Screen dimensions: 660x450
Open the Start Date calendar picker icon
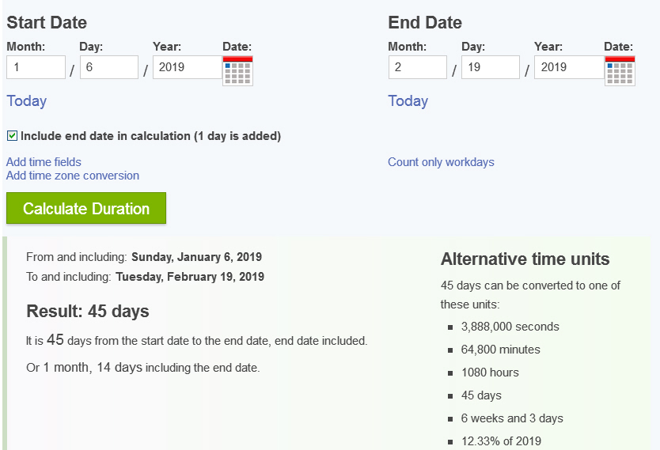click(238, 70)
